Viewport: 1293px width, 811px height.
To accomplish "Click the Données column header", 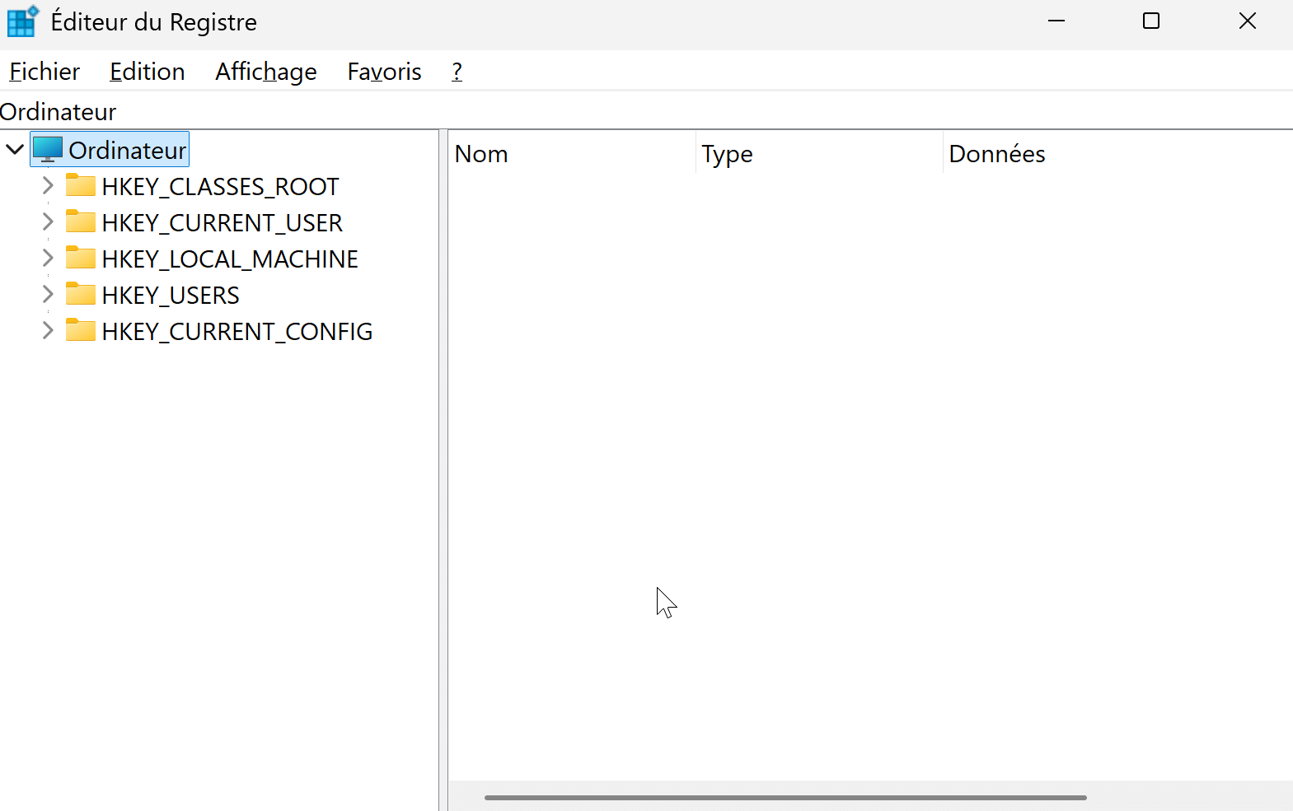I will pos(1117,154).
